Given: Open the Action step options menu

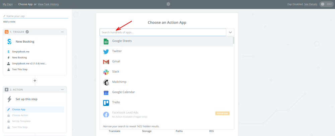Looking at the screenshot, I should [62, 90].
